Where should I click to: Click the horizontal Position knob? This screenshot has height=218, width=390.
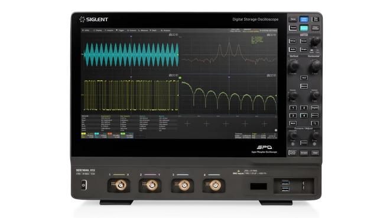(x=316, y=95)
